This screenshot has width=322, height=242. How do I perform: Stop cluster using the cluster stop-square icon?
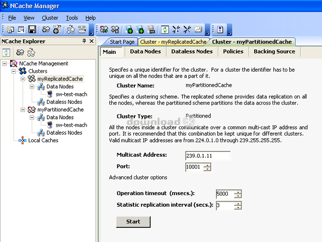[x=115, y=29]
